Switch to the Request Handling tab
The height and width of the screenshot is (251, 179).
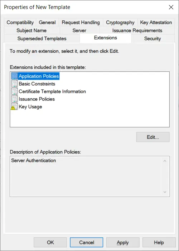tap(81, 22)
